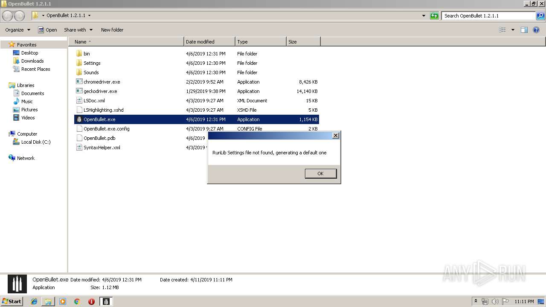Open Videos library
This screenshot has width=546, height=307.
28,118
